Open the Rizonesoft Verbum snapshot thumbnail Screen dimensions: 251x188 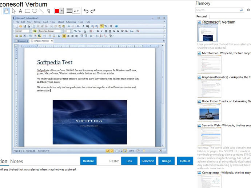click(207, 33)
